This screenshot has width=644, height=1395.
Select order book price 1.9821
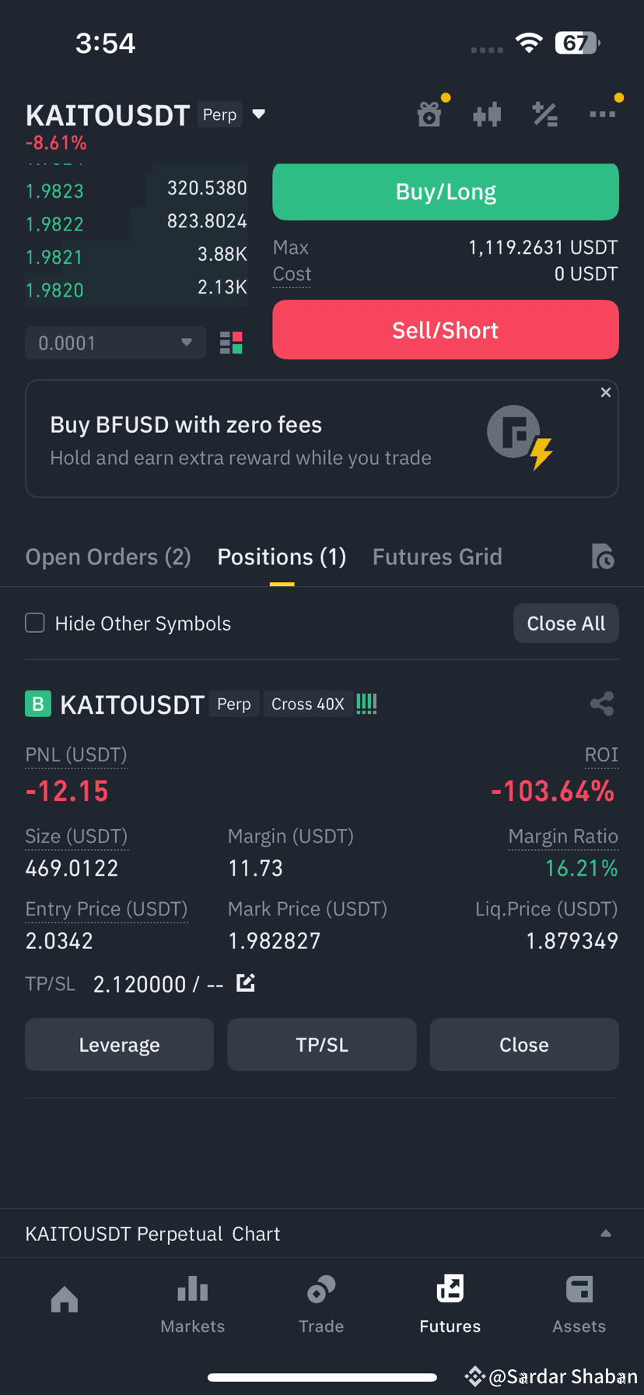pos(54,257)
